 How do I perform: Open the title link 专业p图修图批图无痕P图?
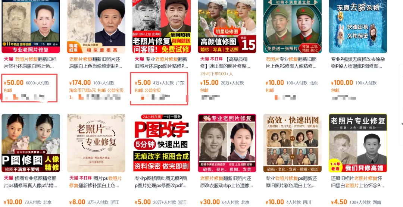coord(161,182)
